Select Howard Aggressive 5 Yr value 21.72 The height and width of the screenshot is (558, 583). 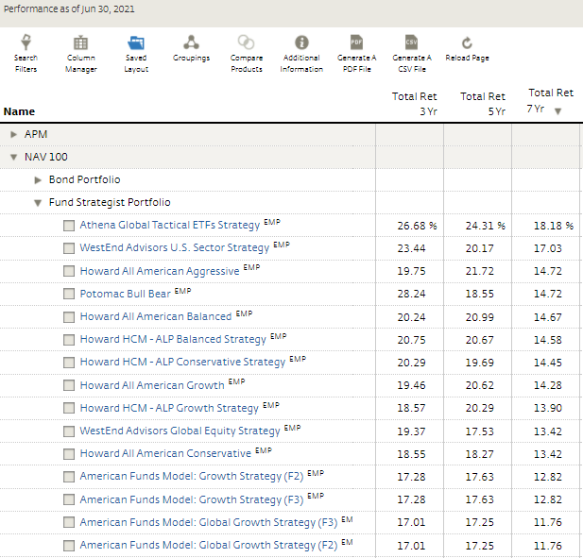[x=480, y=271]
